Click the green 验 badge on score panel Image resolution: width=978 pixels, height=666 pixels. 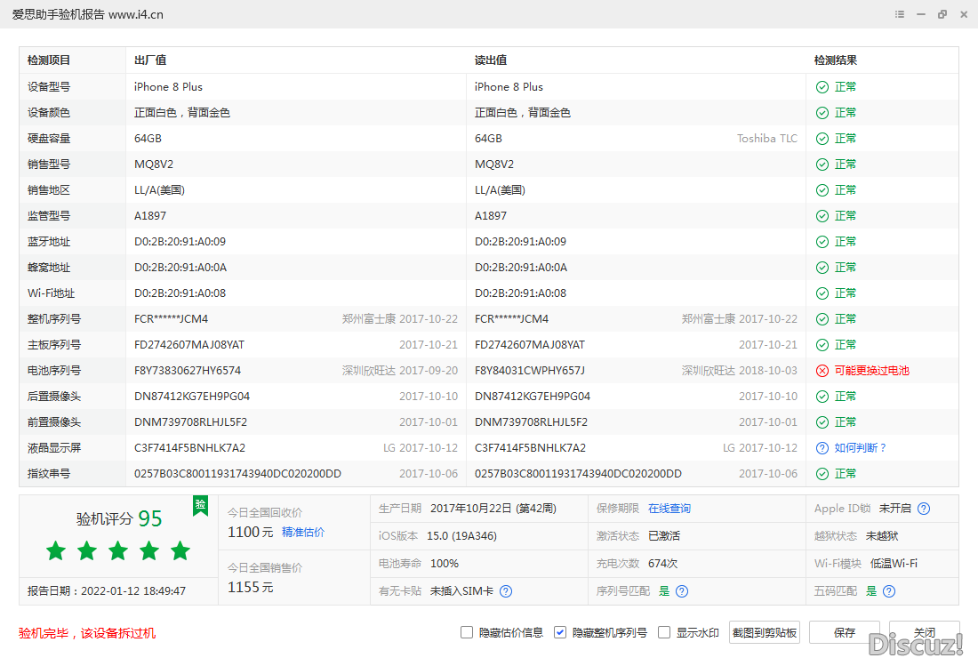201,505
